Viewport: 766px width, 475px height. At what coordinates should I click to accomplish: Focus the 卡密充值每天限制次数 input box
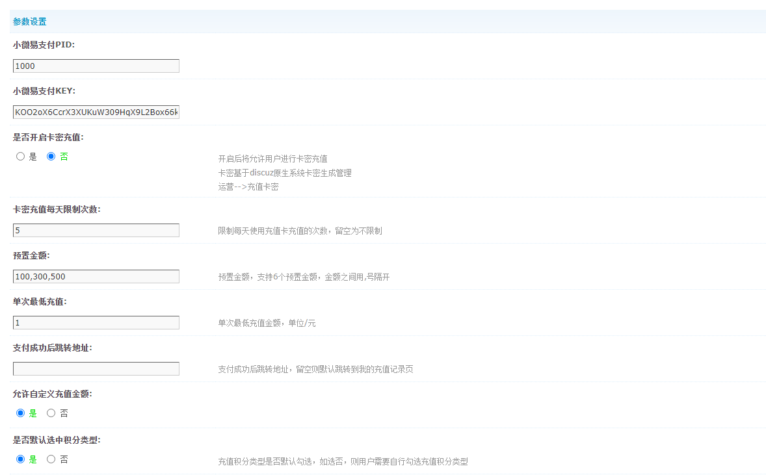point(96,231)
